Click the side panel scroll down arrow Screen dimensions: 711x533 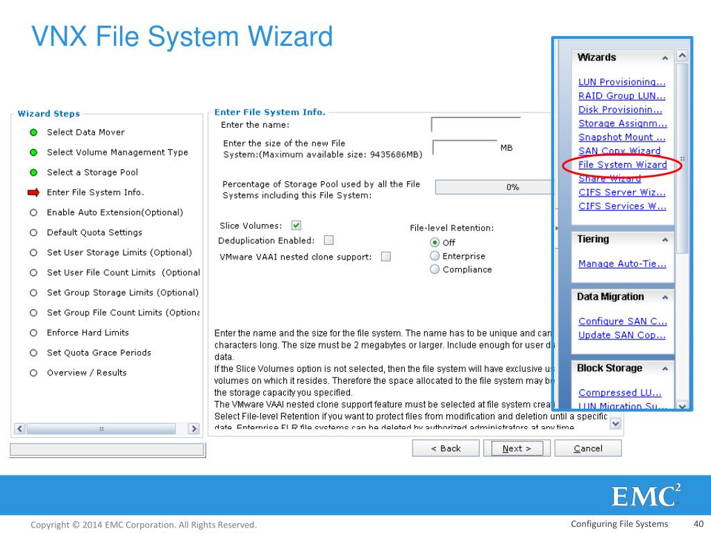coord(683,405)
